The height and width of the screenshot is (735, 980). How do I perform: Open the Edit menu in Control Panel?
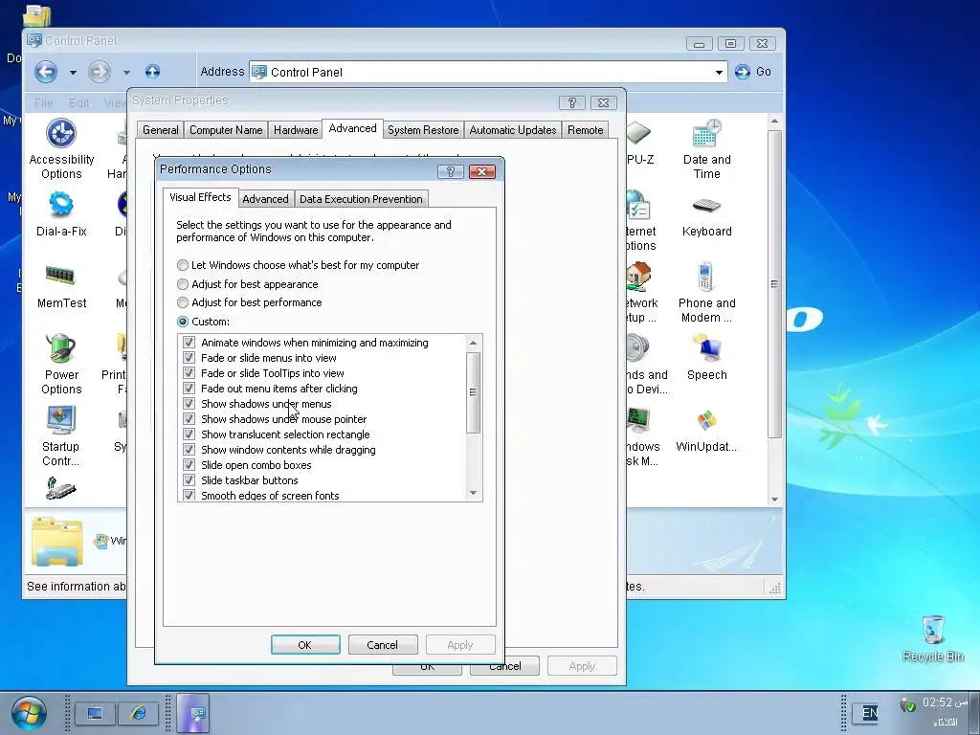[78, 102]
